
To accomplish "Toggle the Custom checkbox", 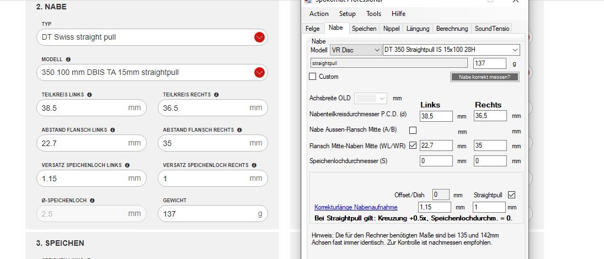I will pos(312,77).
